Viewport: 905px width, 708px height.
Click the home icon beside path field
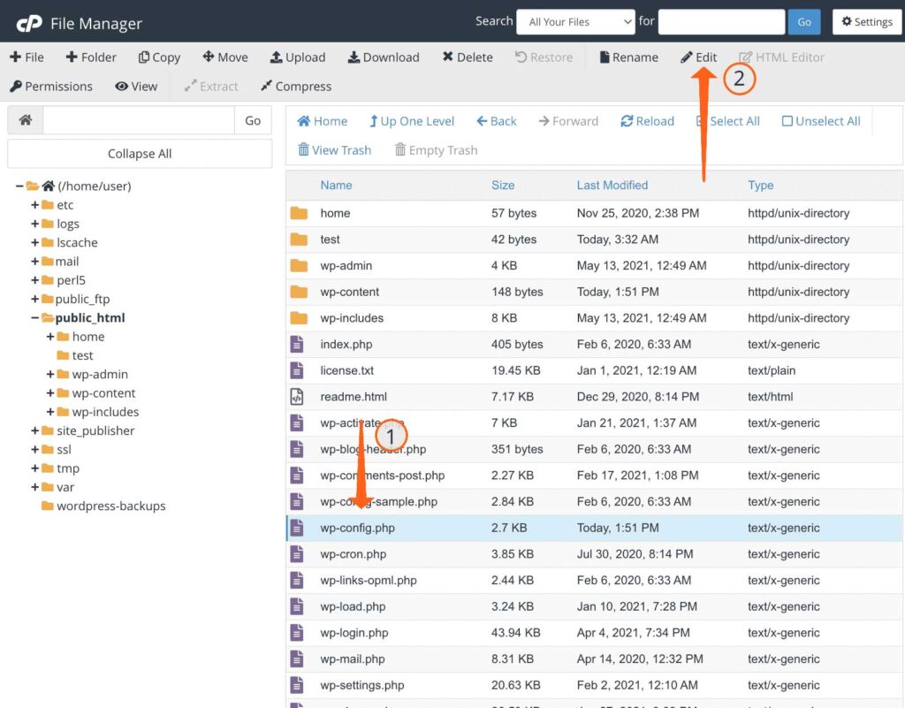pyautogui.click(x=26, y=120)
